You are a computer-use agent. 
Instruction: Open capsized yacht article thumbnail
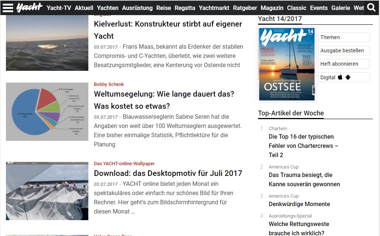pyautogui.click(x=47, y=43)
